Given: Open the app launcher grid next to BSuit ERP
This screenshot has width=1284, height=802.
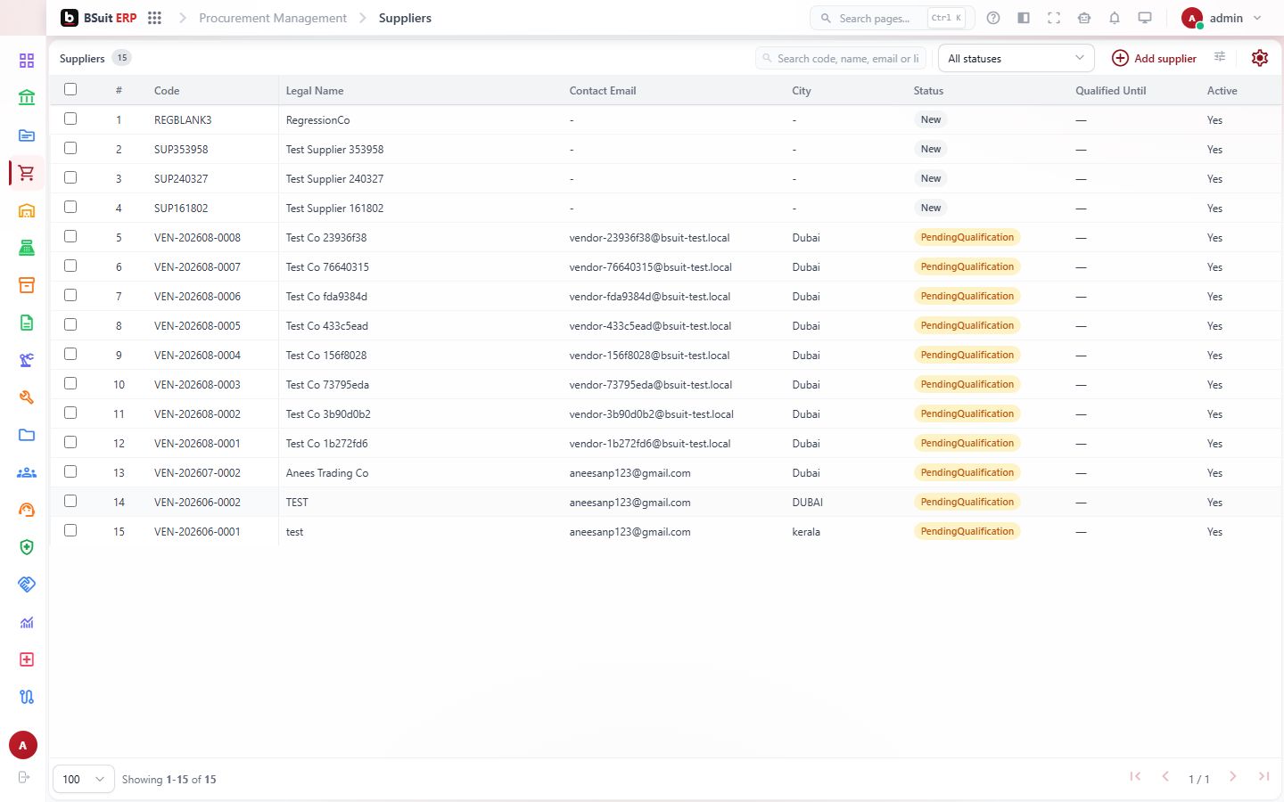Looking at the screenshot, I should [154, 18].
